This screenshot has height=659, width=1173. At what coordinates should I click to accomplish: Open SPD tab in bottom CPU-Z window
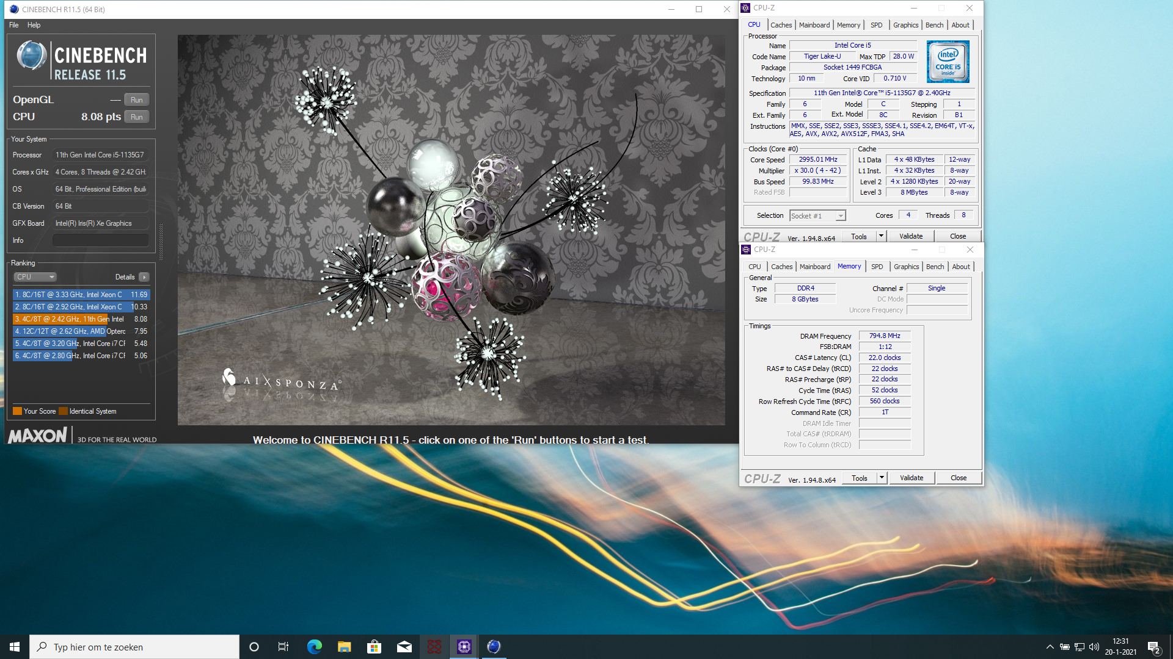[x=877, y=267]
